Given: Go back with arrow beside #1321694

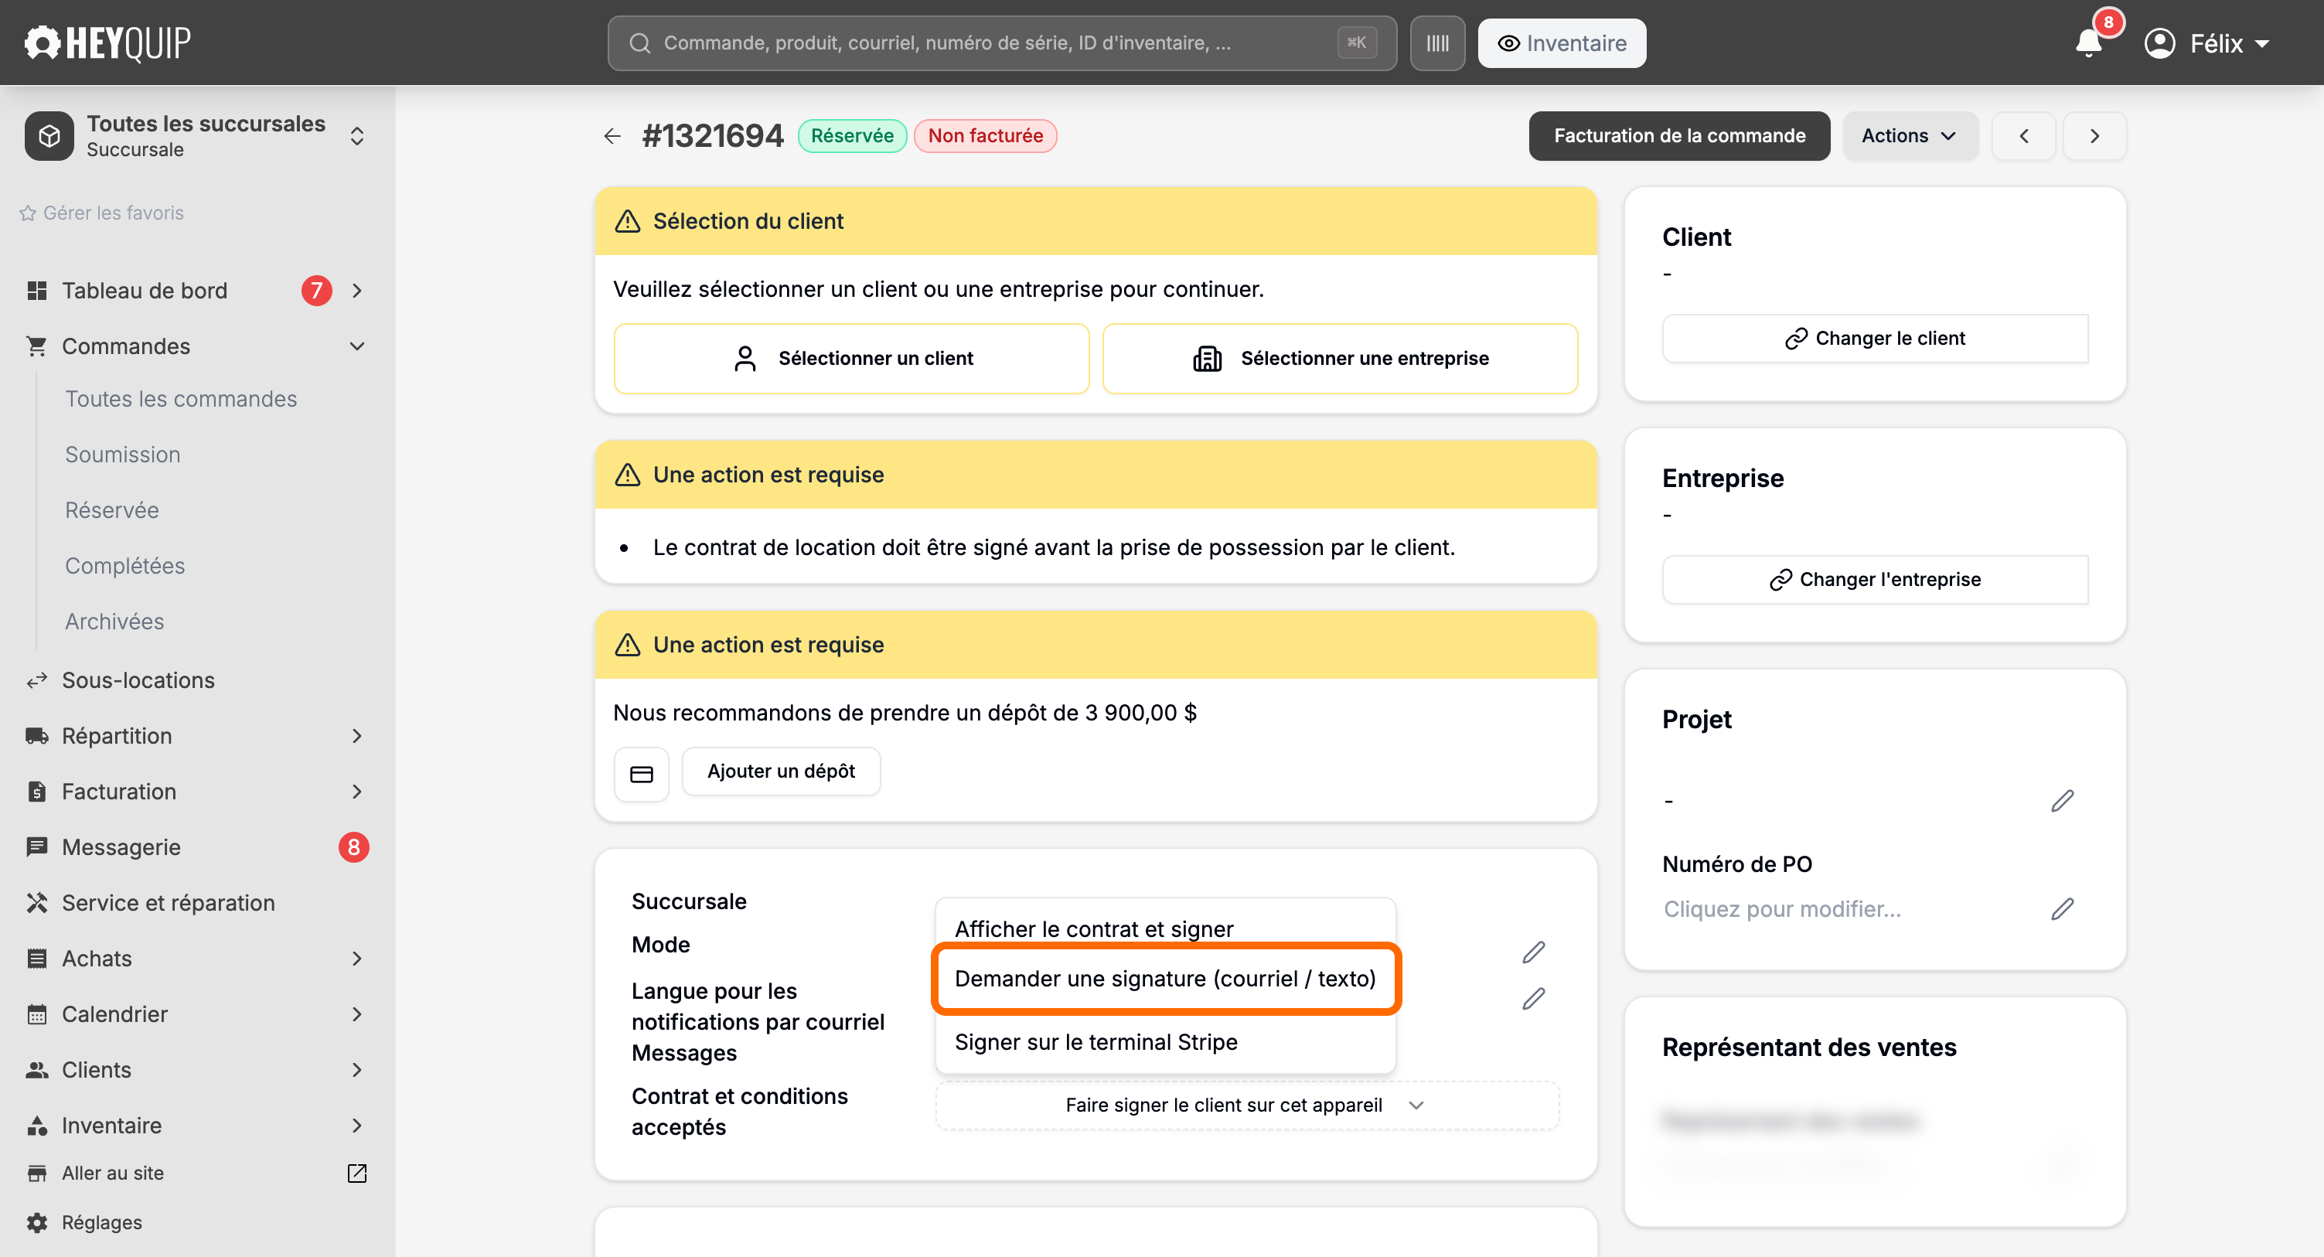Looking at the screenshot, I should click(612, 136).
